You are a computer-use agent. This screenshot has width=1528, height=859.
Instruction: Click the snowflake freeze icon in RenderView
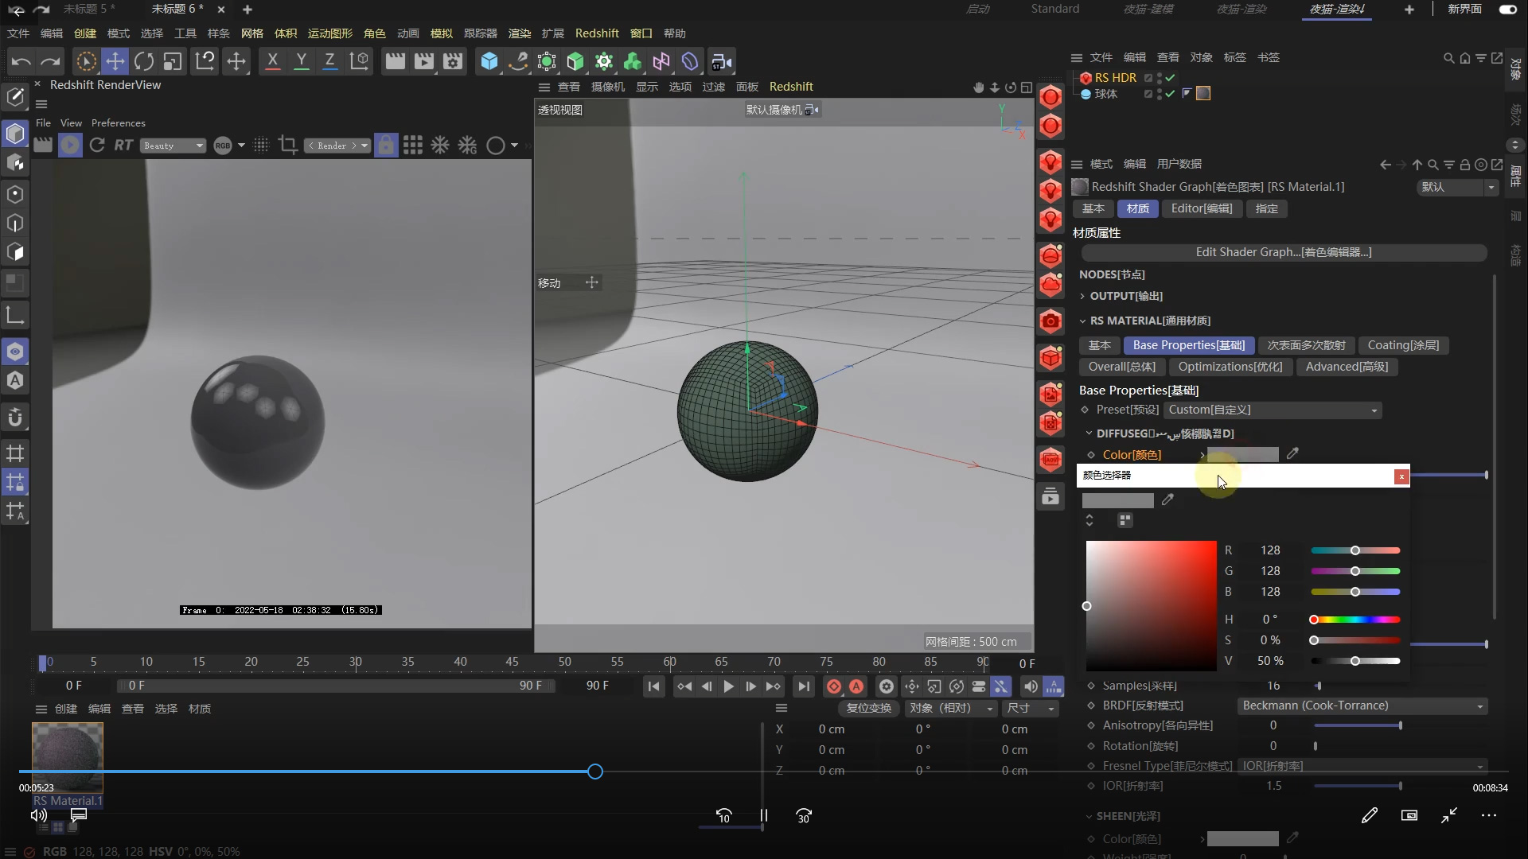pos(439,145)
